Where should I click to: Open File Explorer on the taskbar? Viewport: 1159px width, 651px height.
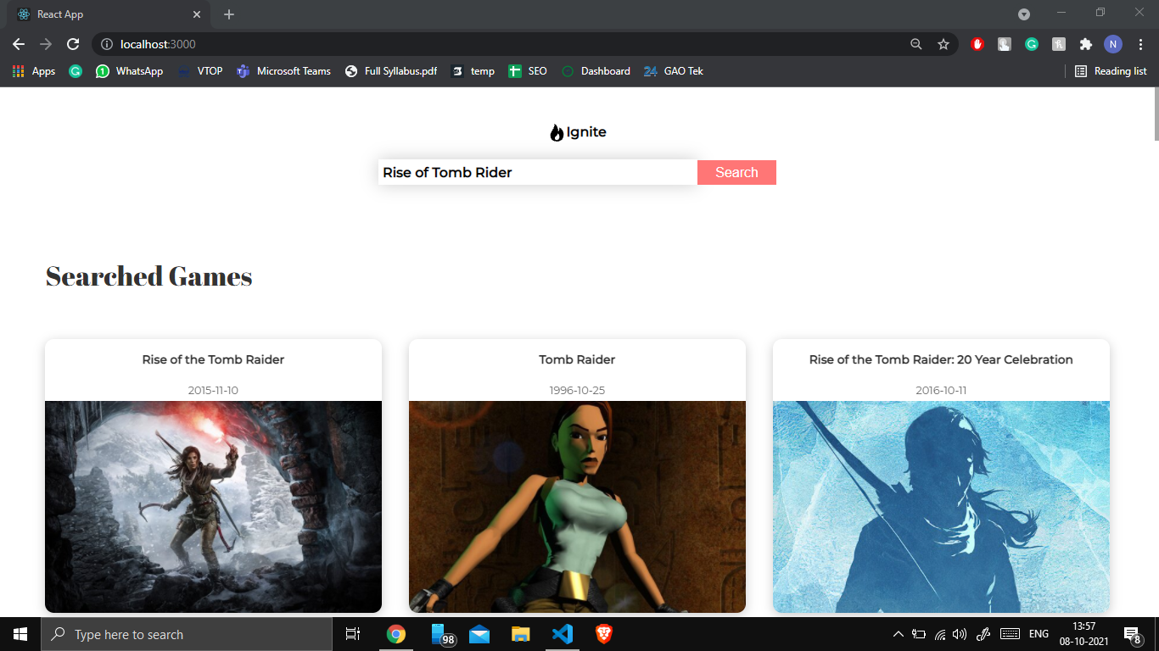pyautogui.click(x=521, y=634)
